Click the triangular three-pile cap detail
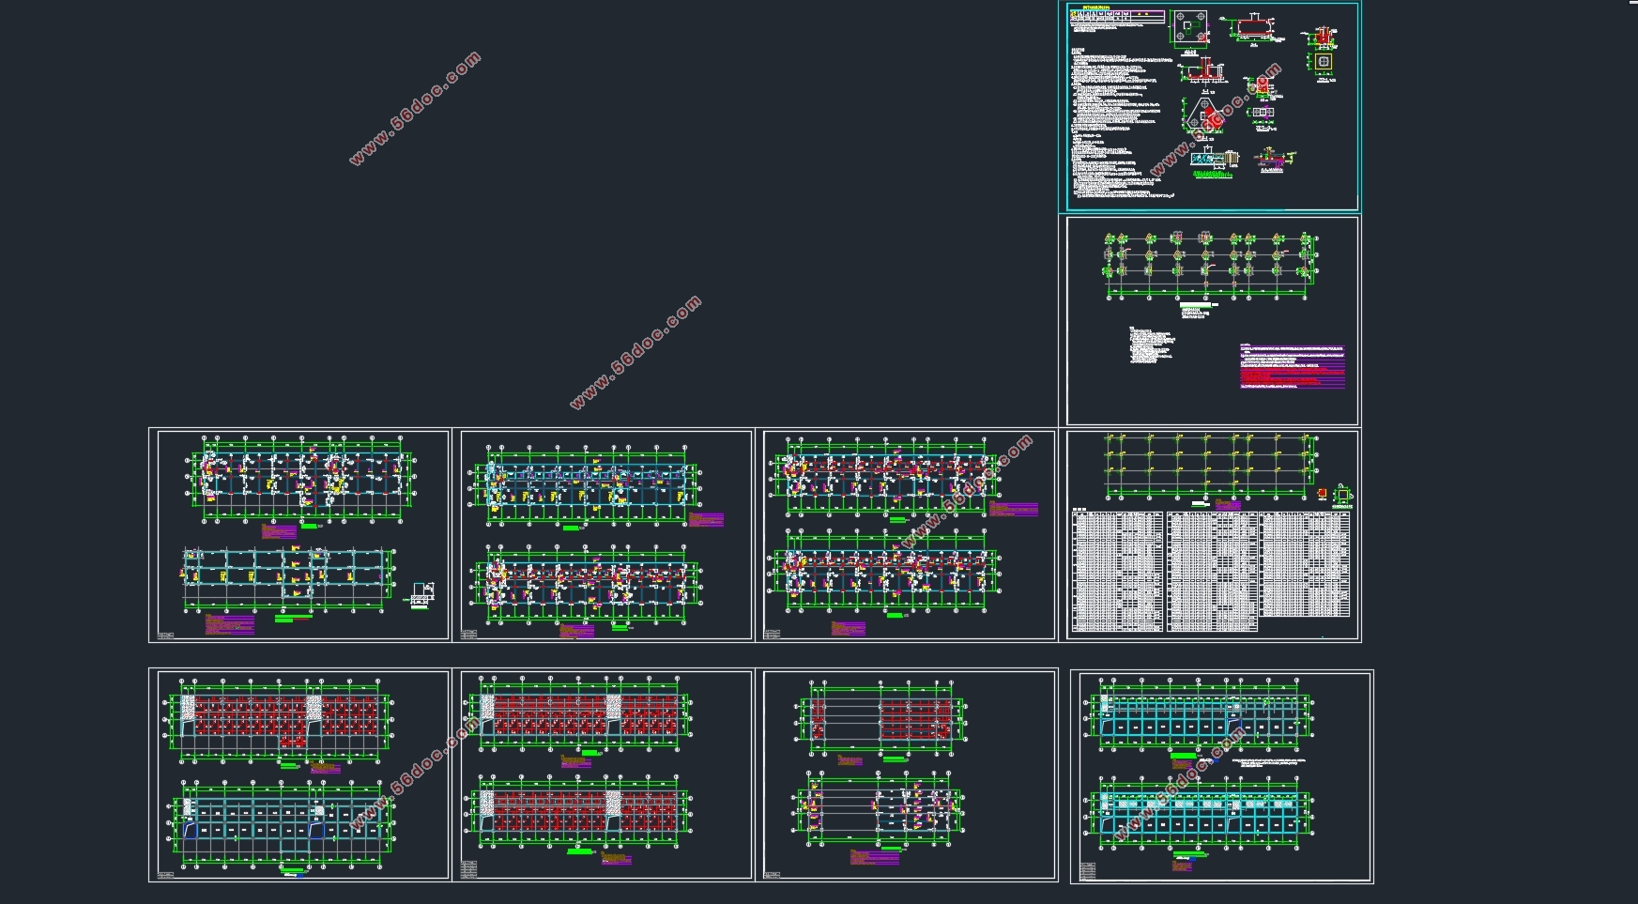The width and height of the screenshot is (1638, 904). [x=1202, y=119]
